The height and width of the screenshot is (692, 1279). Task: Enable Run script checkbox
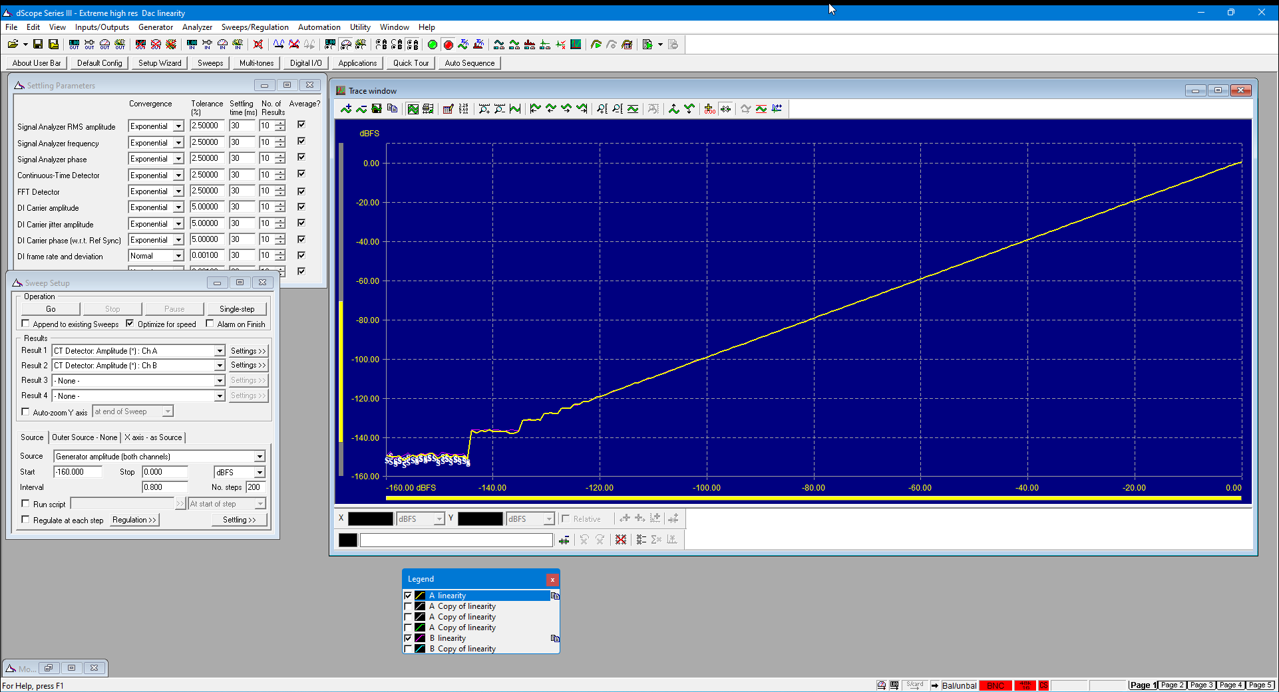(x=26, y=504)
